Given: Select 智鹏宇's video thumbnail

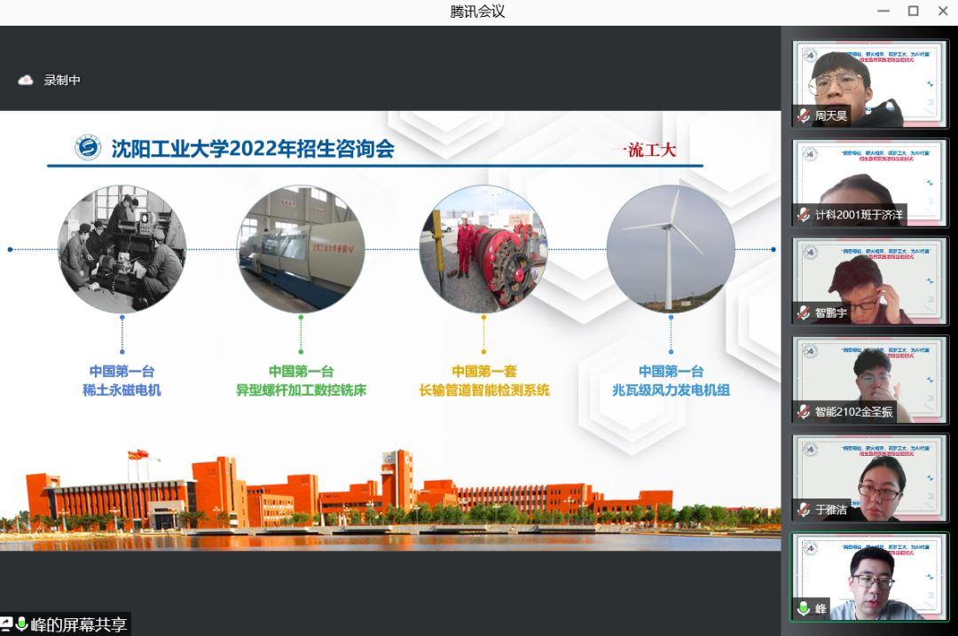Looking at the screenshot, I should [x=870, y=281].
